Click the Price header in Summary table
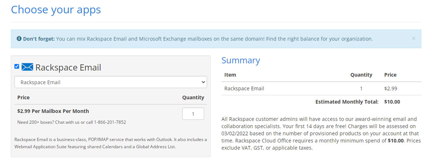The height and width of the screenshot is (159, 435). (x=390, y=75)
